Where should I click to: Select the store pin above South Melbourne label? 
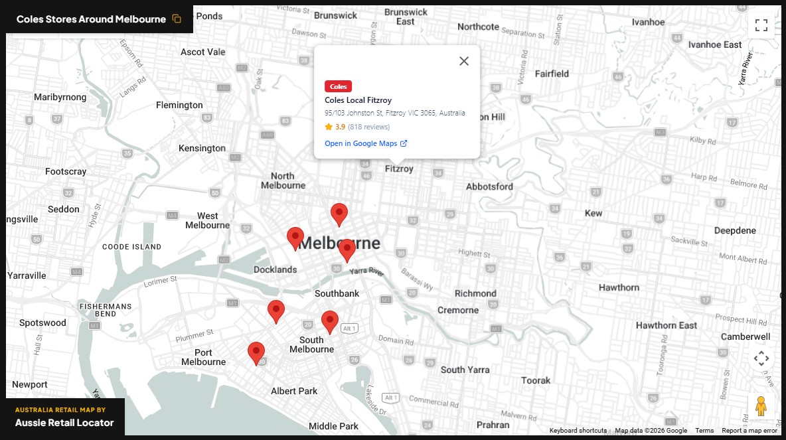coord(330,323)
